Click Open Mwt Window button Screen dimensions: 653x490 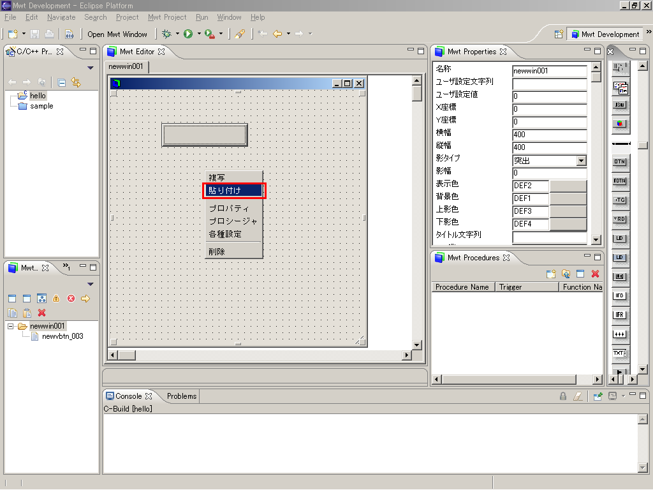pyautogui.click(x=117, y=34)
